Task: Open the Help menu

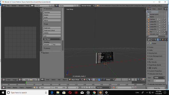Action: tap(27, 6)
